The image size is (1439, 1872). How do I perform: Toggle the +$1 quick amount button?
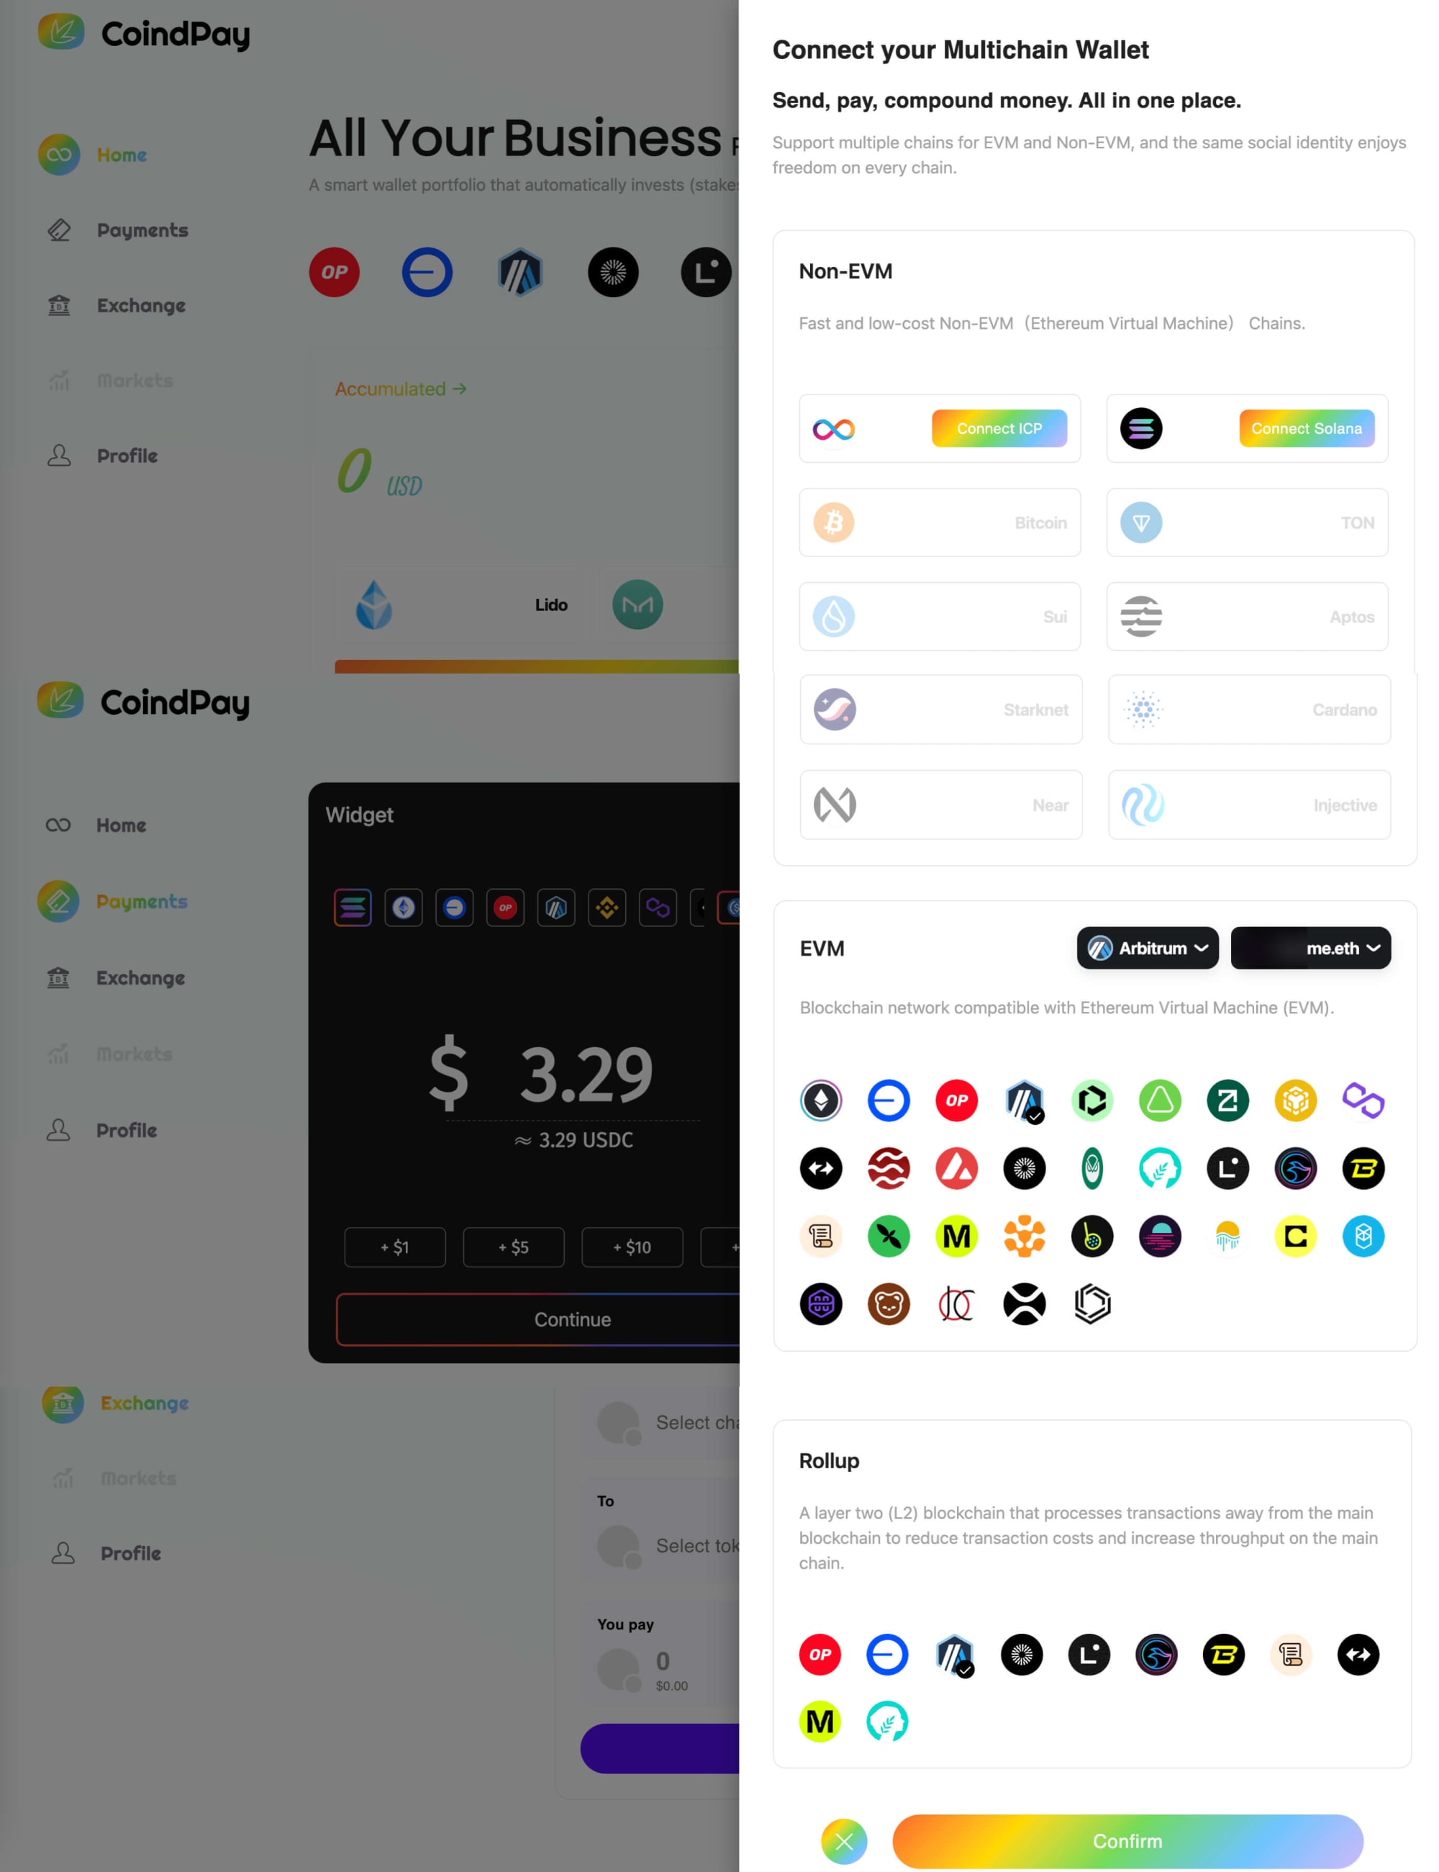(394, 1247)
